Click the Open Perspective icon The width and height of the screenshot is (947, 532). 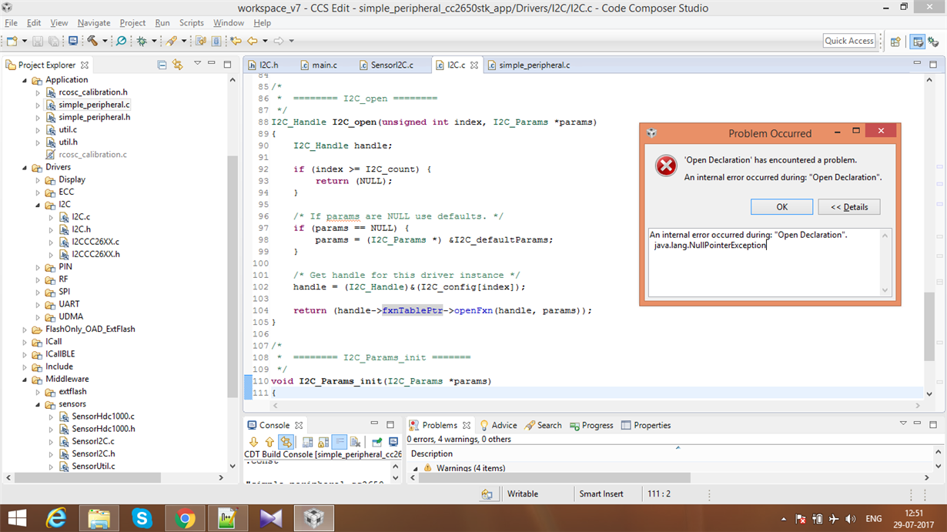(x=895, y=42)
